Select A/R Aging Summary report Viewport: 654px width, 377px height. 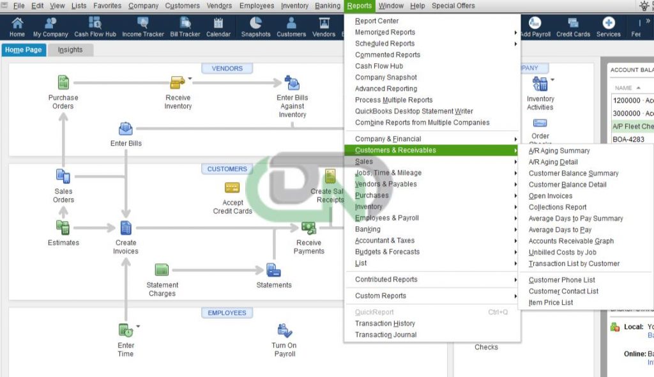(559, 151)
